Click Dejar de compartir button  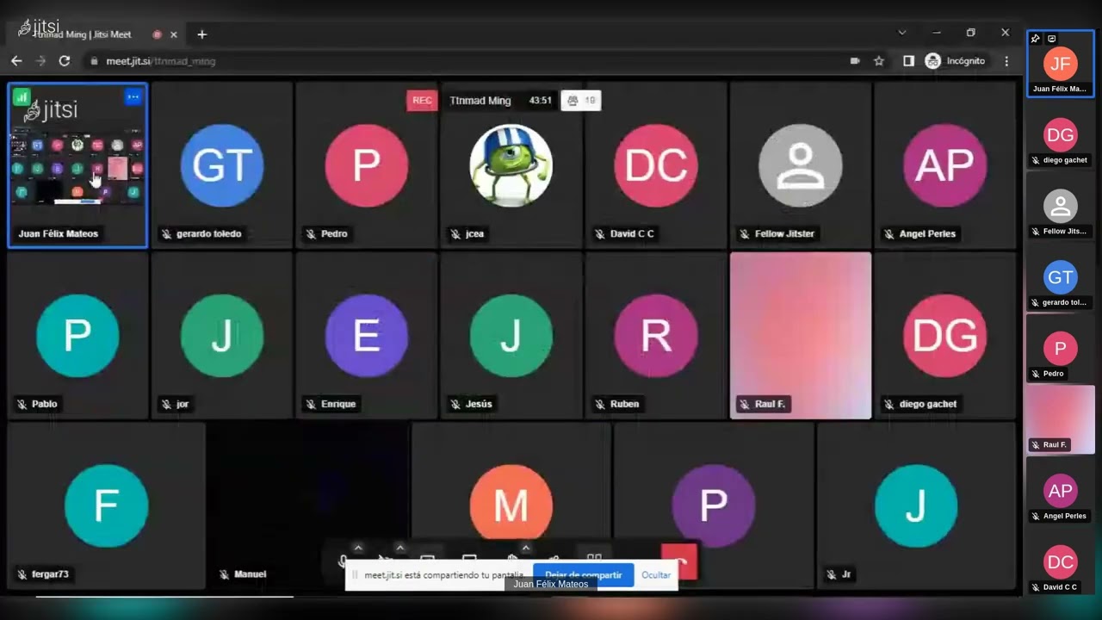pos(583,574)
